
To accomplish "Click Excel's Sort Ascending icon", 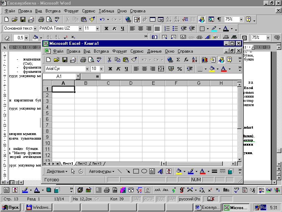I will [195, 60].
